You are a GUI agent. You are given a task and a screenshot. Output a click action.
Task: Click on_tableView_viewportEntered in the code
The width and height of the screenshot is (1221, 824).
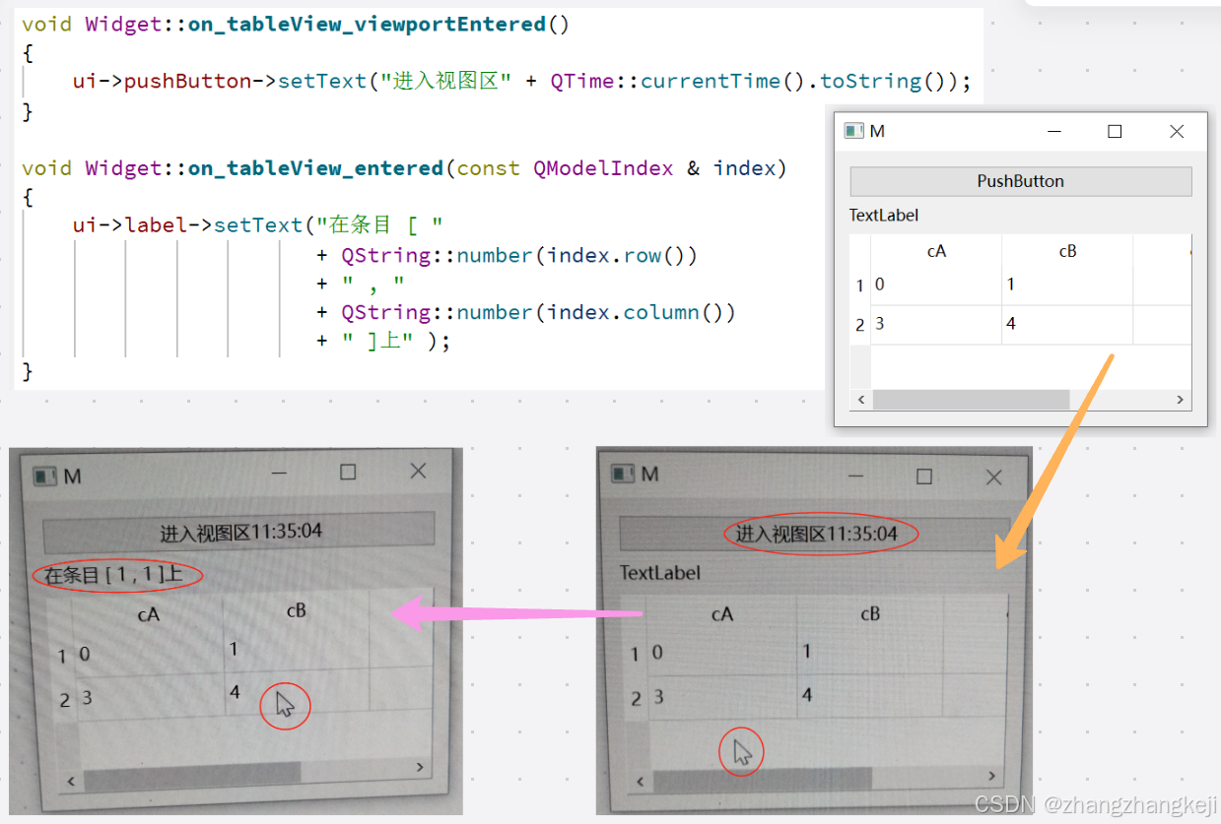pos(368,24)
